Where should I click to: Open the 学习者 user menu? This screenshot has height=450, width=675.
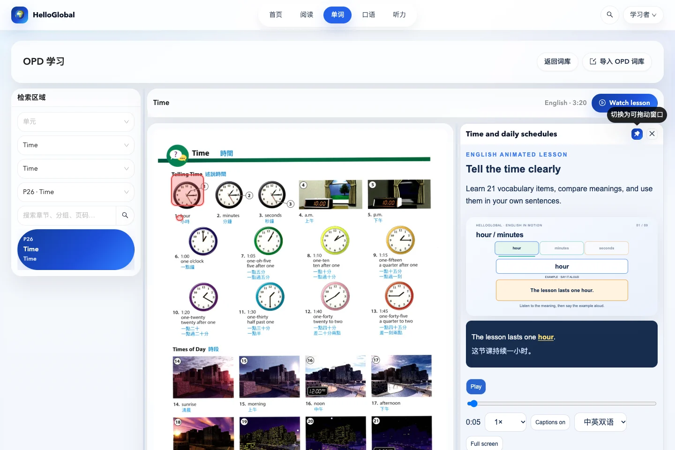[x=643, y=15]
